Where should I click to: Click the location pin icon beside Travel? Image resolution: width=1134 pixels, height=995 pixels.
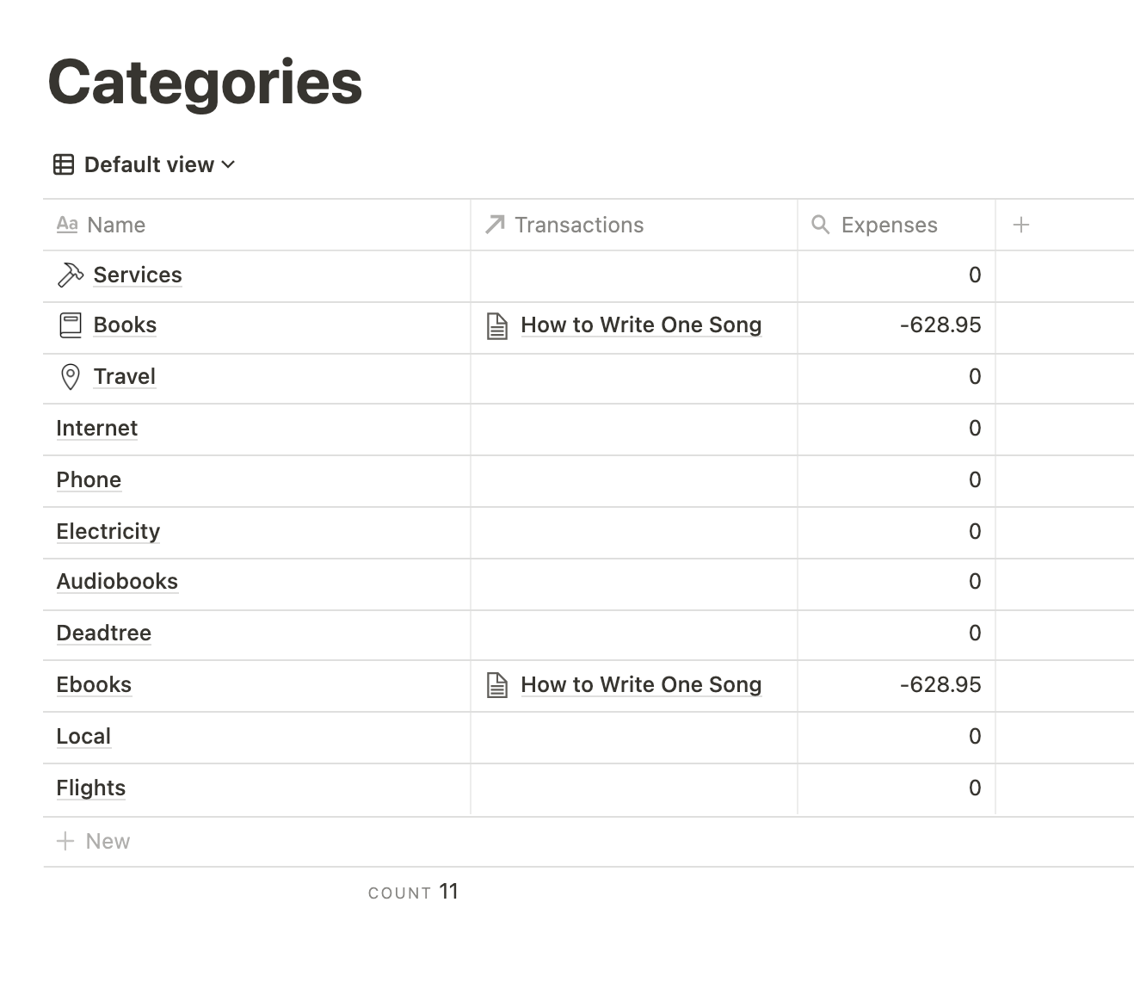(70, 377)
